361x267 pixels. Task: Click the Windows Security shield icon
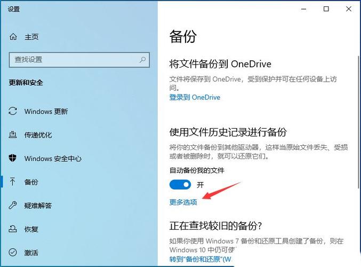click(x=13, y=158)
